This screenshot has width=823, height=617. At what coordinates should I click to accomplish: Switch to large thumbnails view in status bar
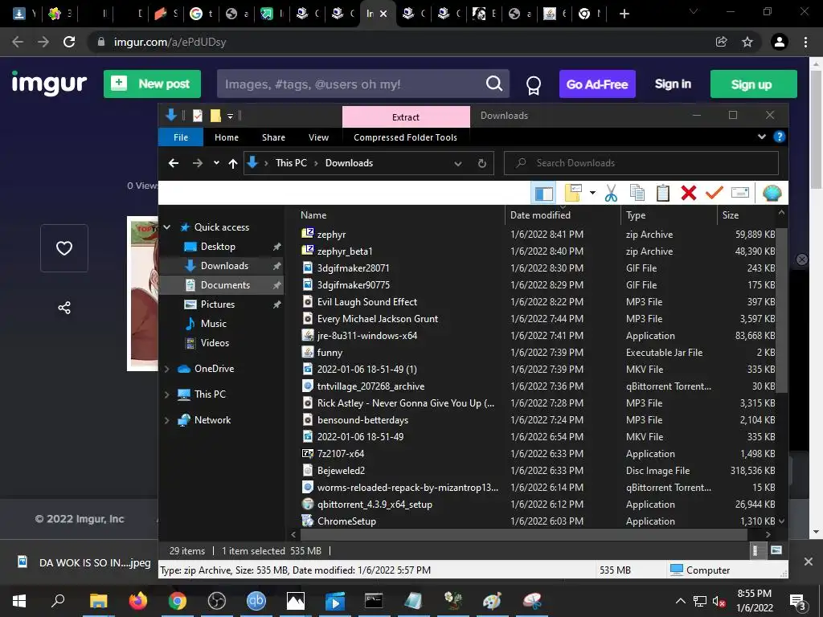(776, 550)
